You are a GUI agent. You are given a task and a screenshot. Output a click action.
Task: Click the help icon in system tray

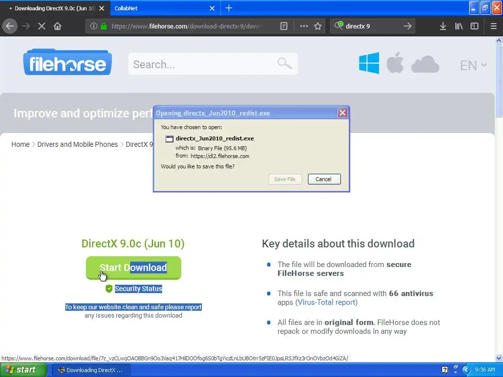[x=445, y=370]
